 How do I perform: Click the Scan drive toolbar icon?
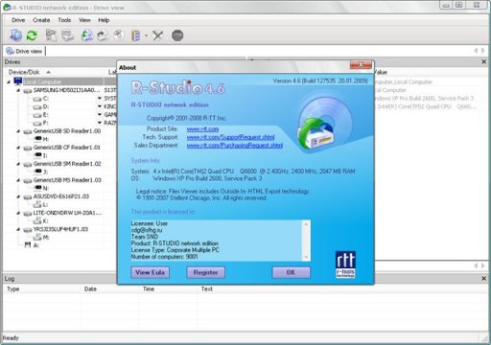click(x=67, y=35)
